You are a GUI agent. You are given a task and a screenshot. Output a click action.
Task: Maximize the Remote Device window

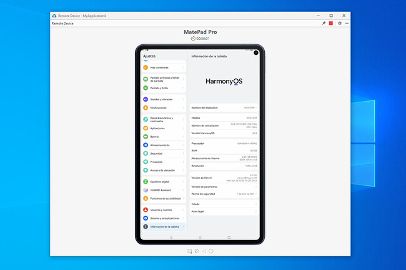click(x=331, y=16)
